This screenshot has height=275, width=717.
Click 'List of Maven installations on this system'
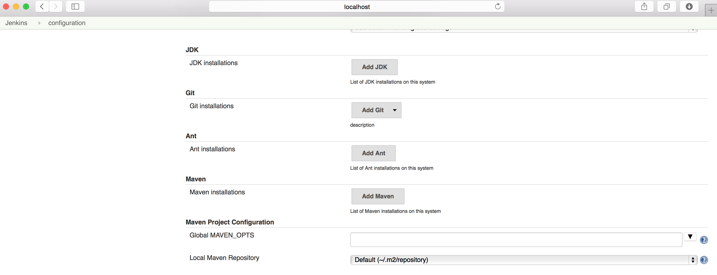pos(395,211)
